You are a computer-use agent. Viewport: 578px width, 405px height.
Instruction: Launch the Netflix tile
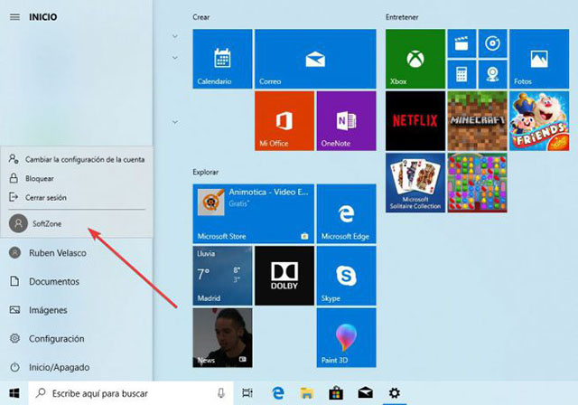click(x=415, y=121)
